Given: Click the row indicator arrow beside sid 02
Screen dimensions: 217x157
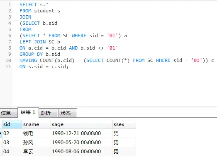Looking at the screenshot, I should (1, 133).
